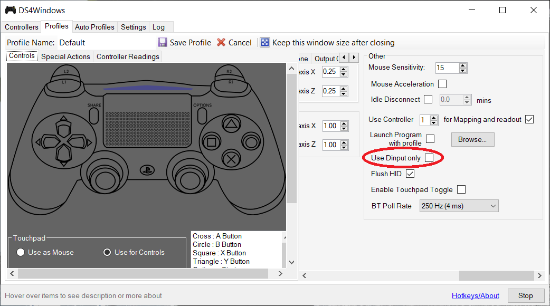The height and width of the screenshot is (306, 550).
Task: Click the Circle button on controller image
Action: click(249, 141)
